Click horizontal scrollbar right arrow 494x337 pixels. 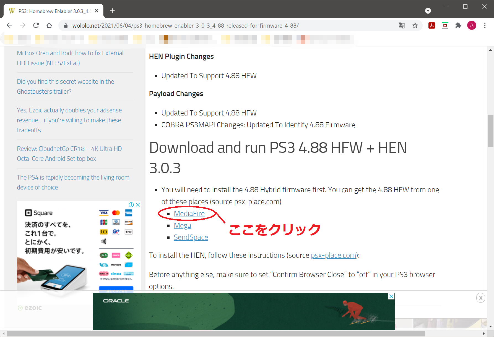(483, 334)
